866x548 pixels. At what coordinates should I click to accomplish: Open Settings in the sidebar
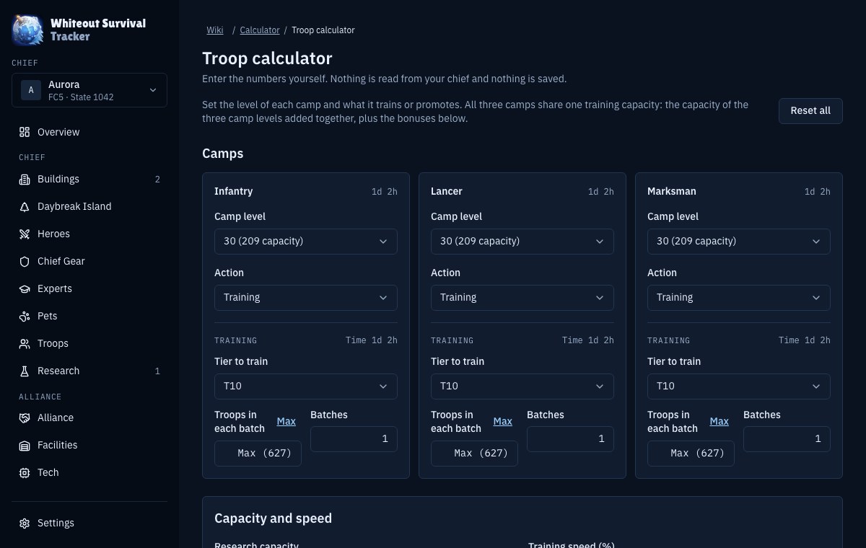coord(89,523)
